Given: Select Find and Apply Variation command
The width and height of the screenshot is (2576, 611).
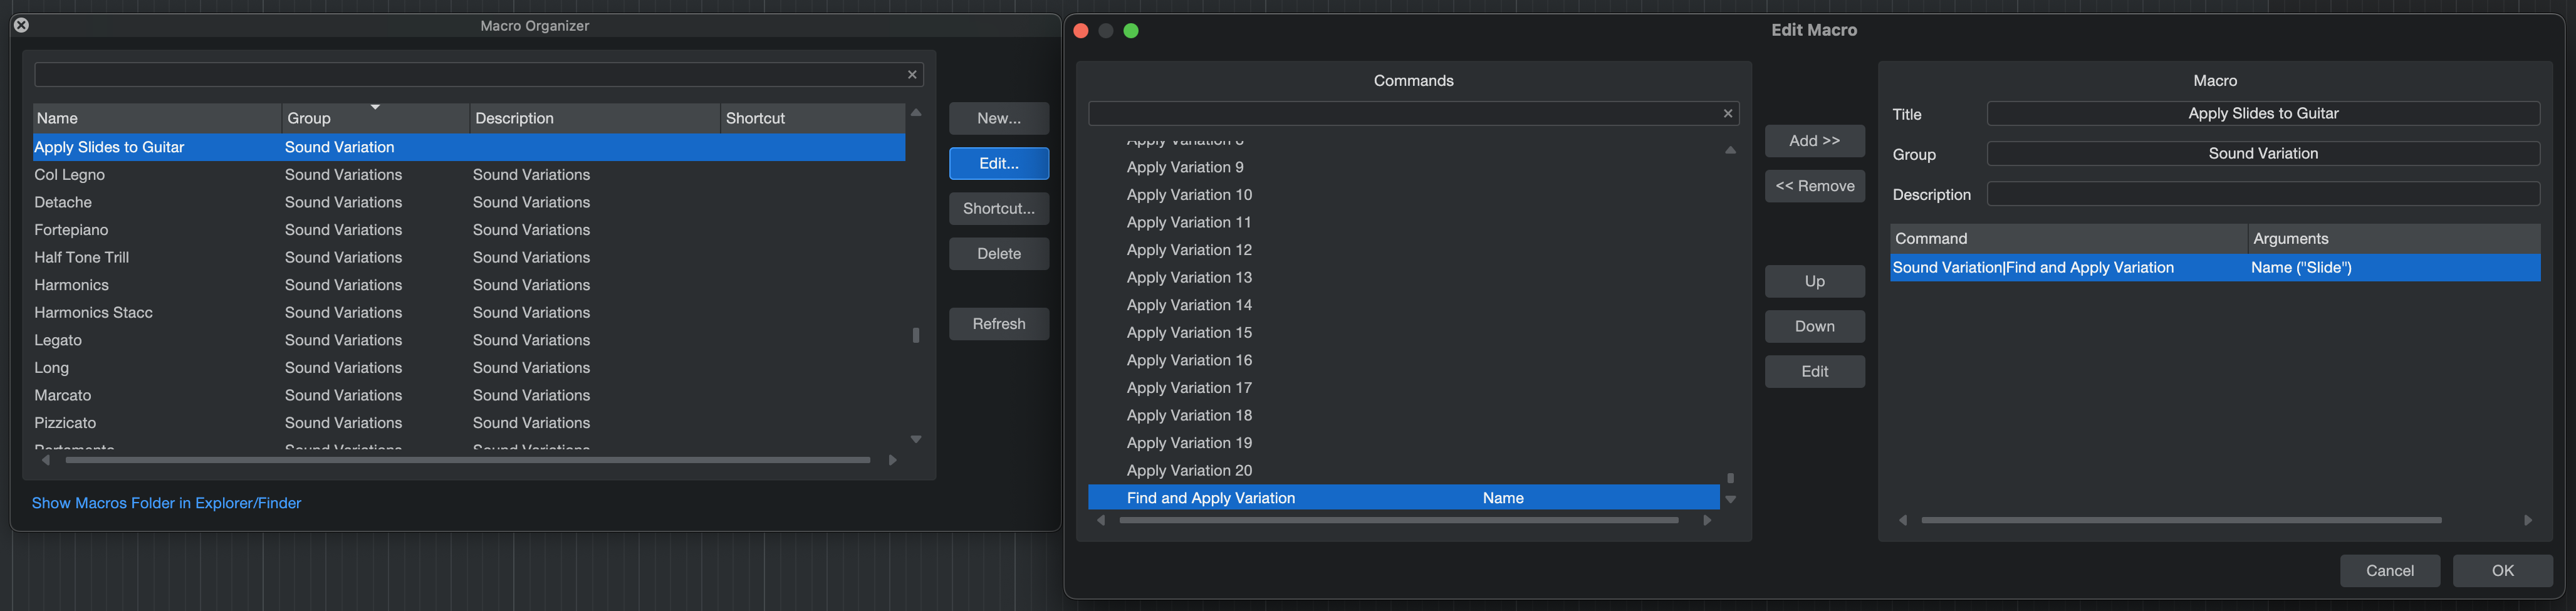Looking at the screenshot, I should [1404, 498].
